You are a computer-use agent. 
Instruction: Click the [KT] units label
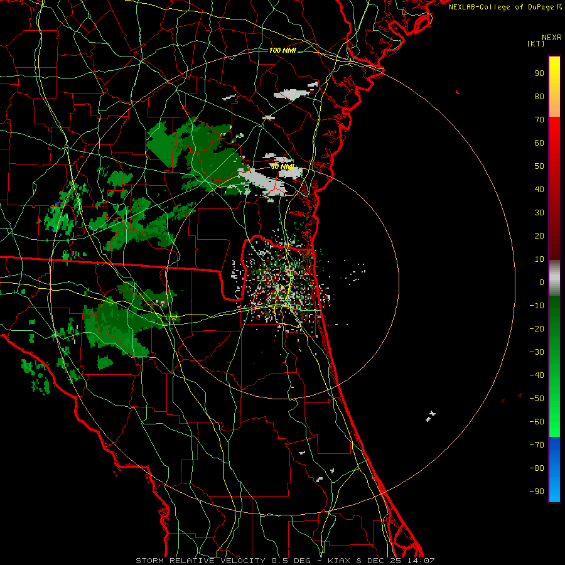536,43
